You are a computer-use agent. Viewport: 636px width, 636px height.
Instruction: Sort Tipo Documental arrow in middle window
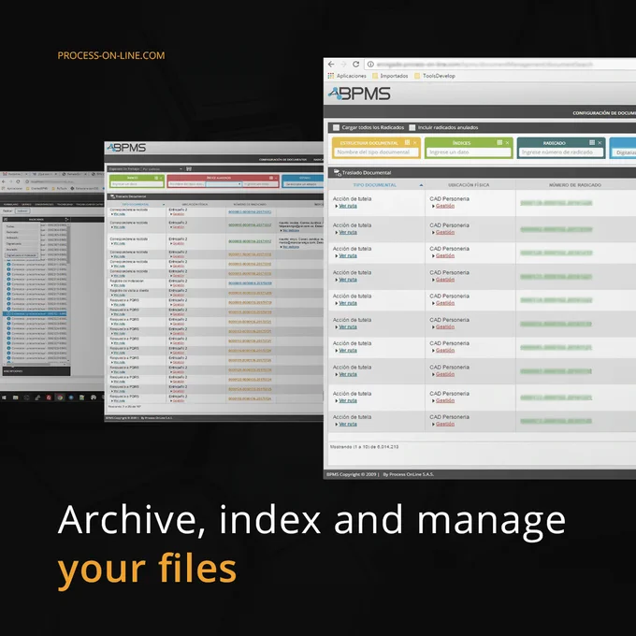[164, 205]
